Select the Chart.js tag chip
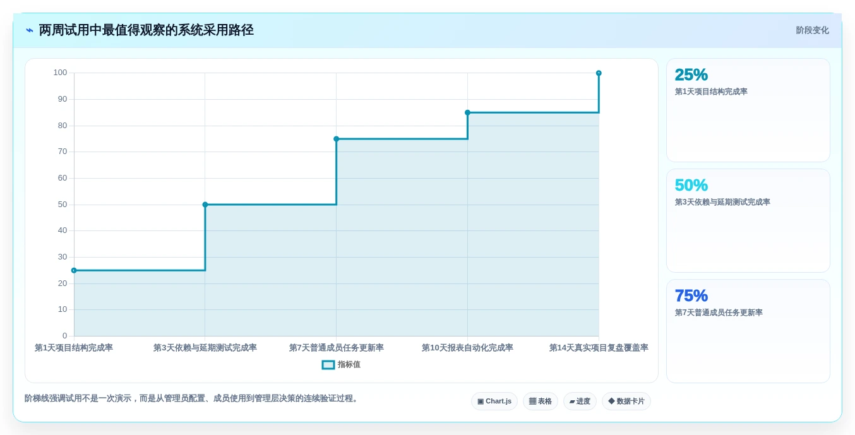 click(x=494, y=402)
